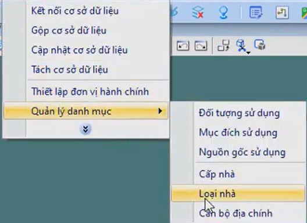Image resolution: width=307 pixels, height=223 pixels.
Task: Select Gộp cơ sở dữ liệu
Action: click(x=86, y=31)
